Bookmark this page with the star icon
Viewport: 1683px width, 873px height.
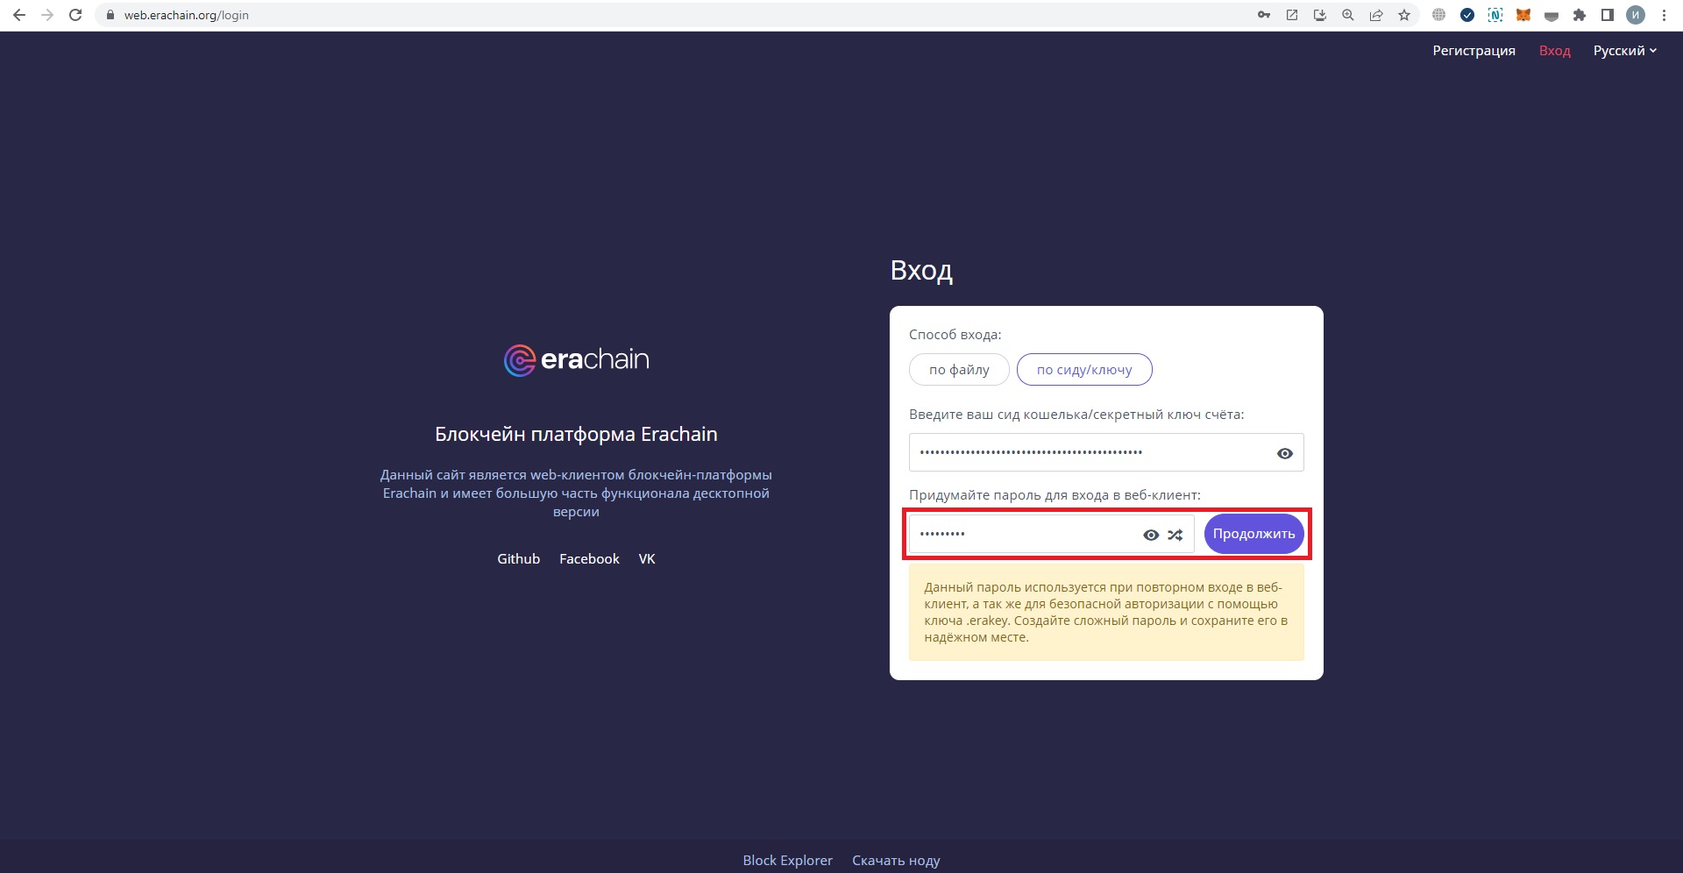(1404, 15)
